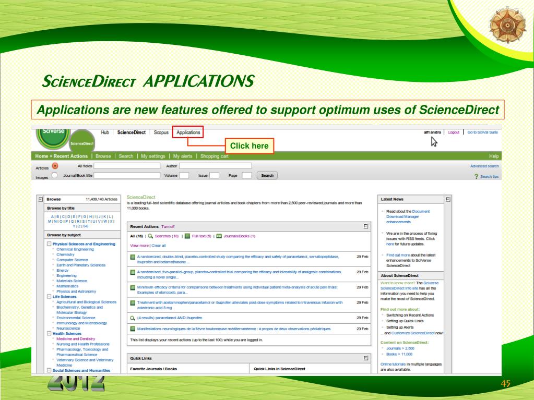Go to SciVal Suite link

482,132
